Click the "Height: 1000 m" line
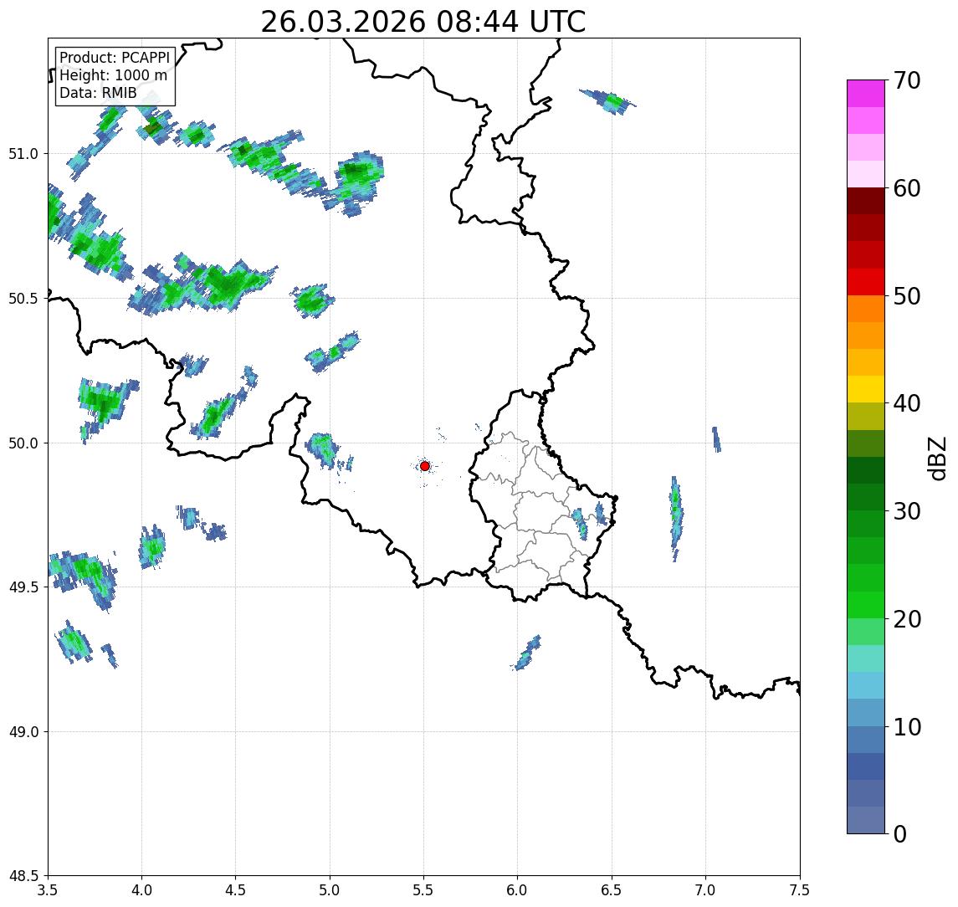 point(113,75)
